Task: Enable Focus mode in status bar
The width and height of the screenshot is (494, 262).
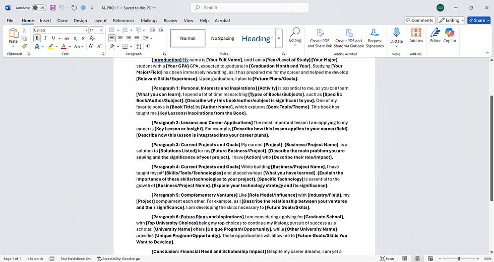Action: tap(387, 258)
